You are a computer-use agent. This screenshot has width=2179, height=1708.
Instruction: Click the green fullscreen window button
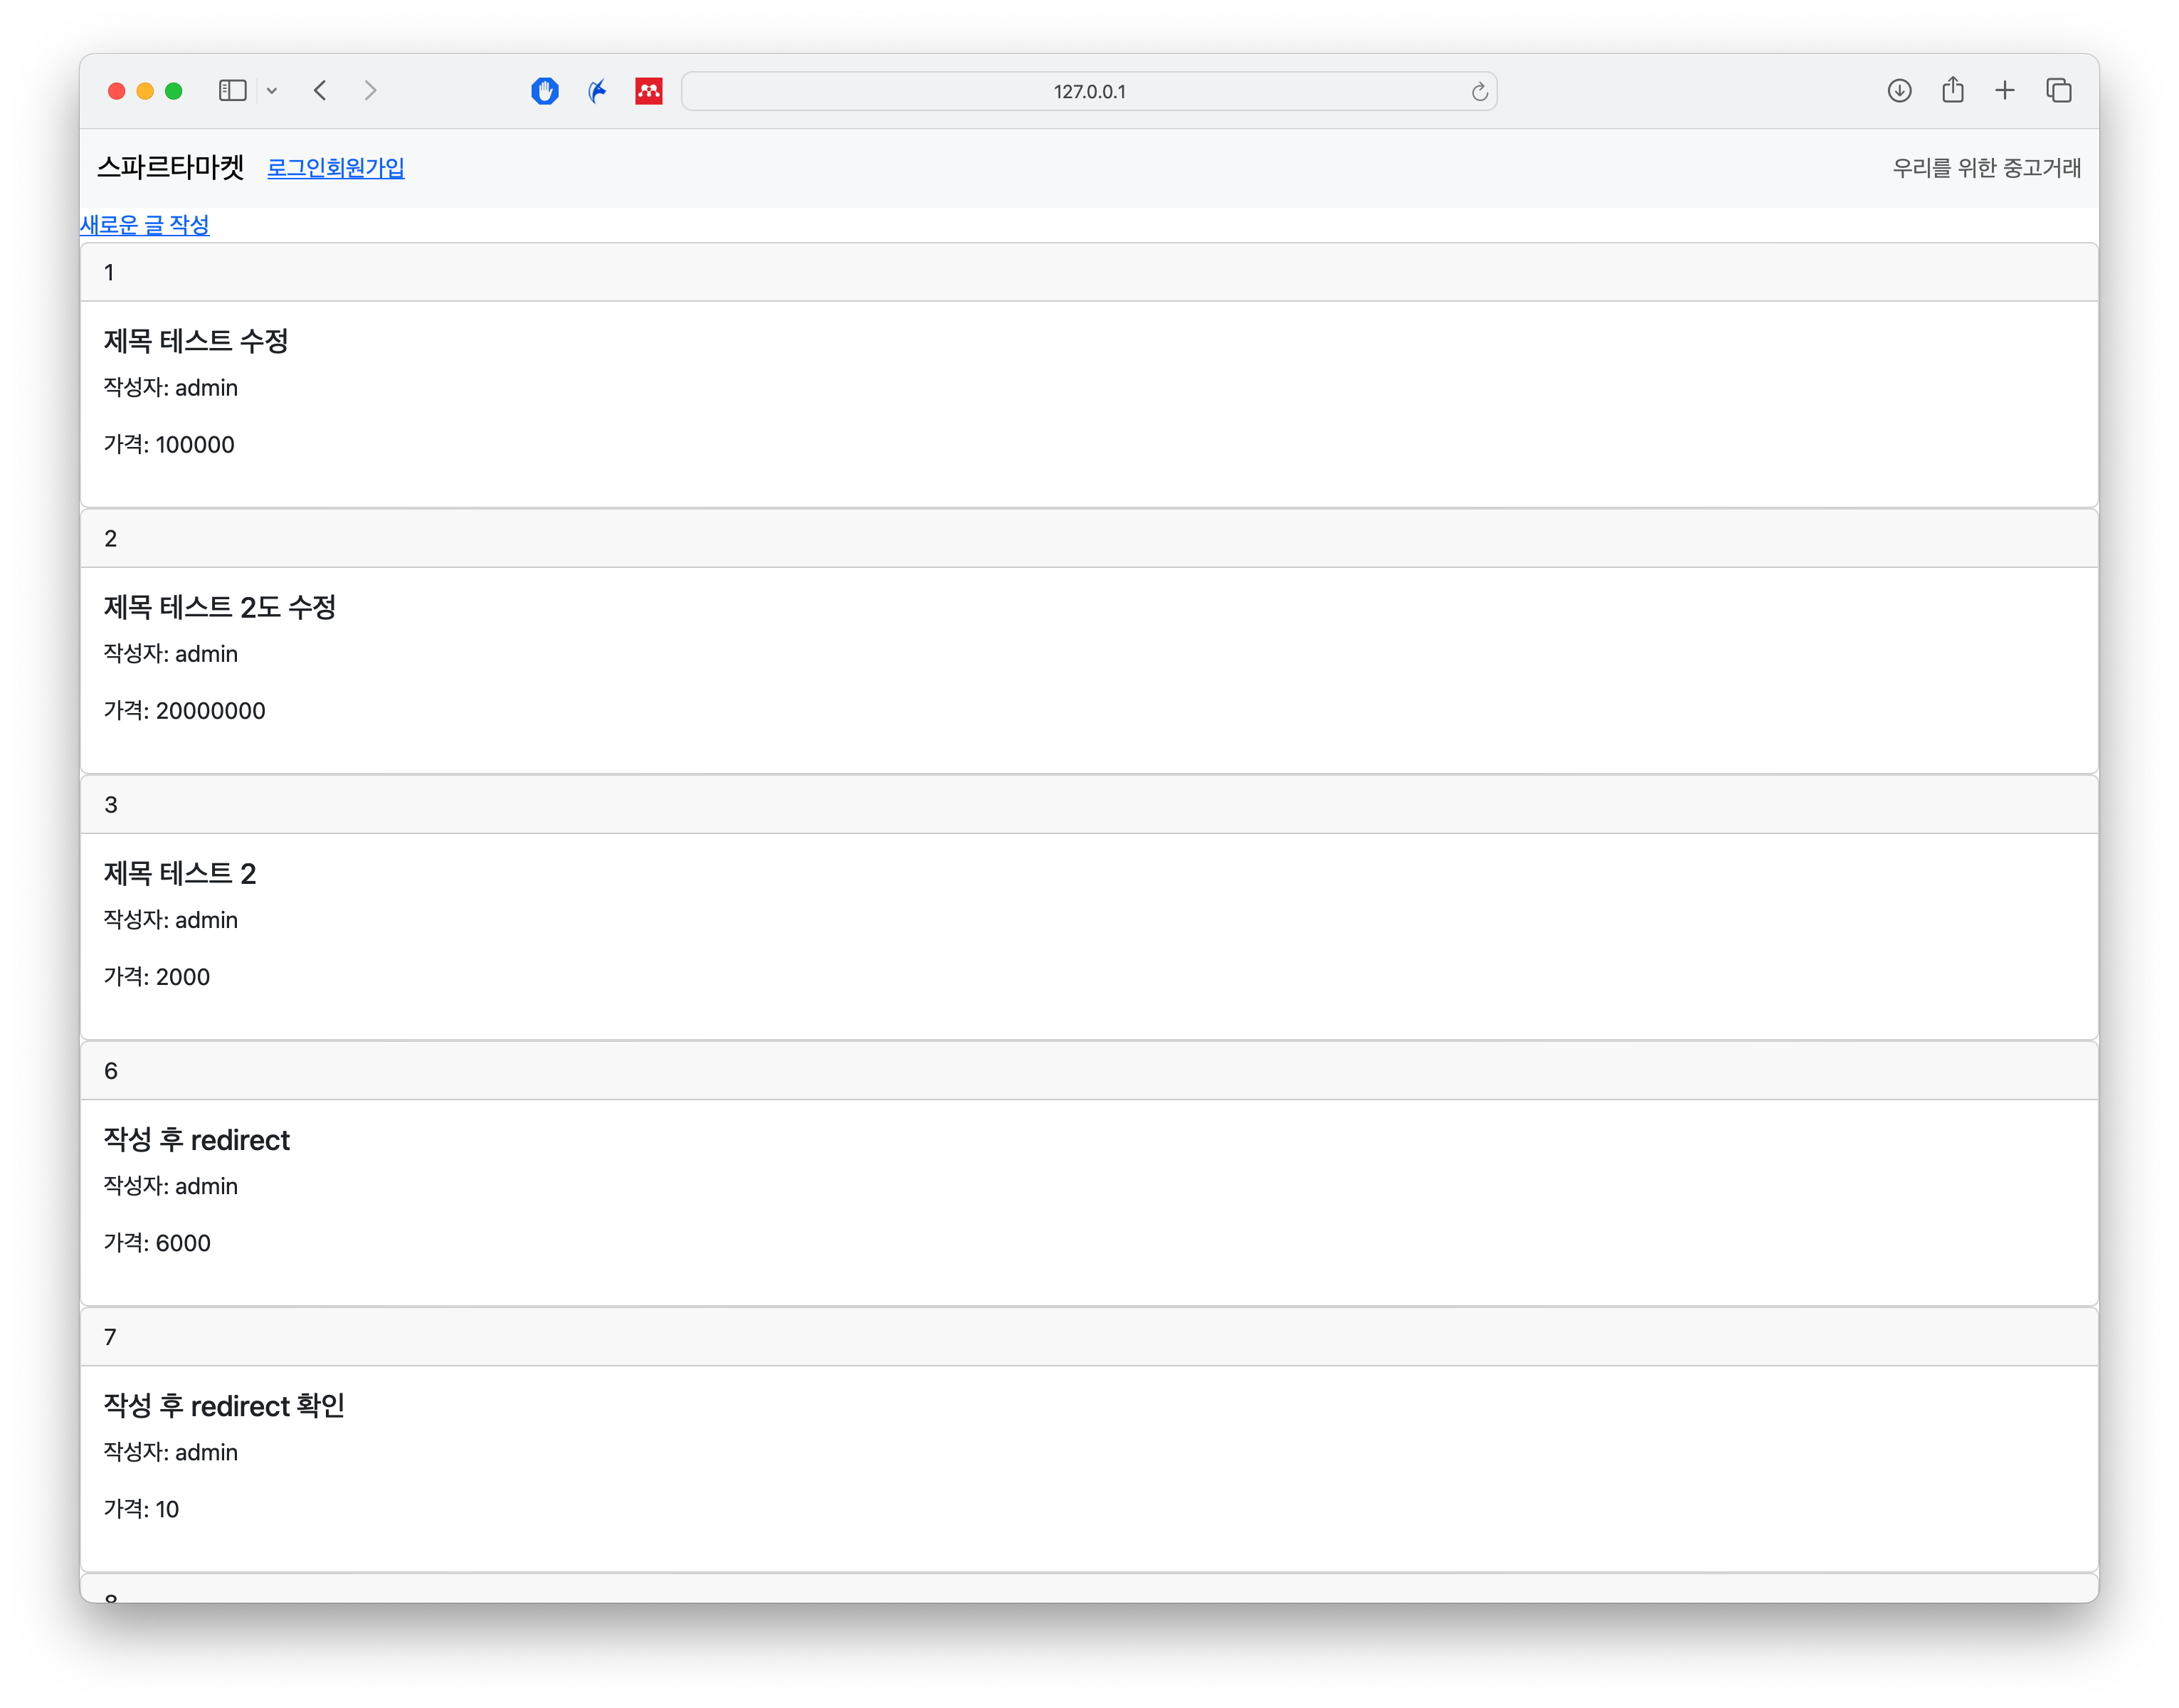(173, 91)
